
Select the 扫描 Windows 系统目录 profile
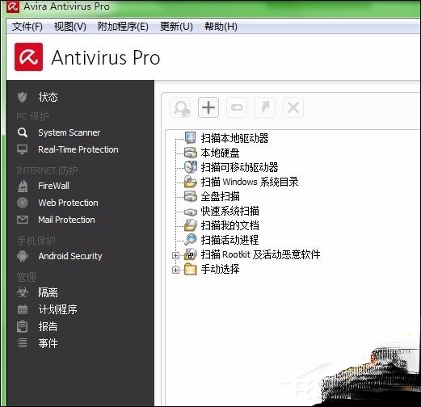point(250,182)
